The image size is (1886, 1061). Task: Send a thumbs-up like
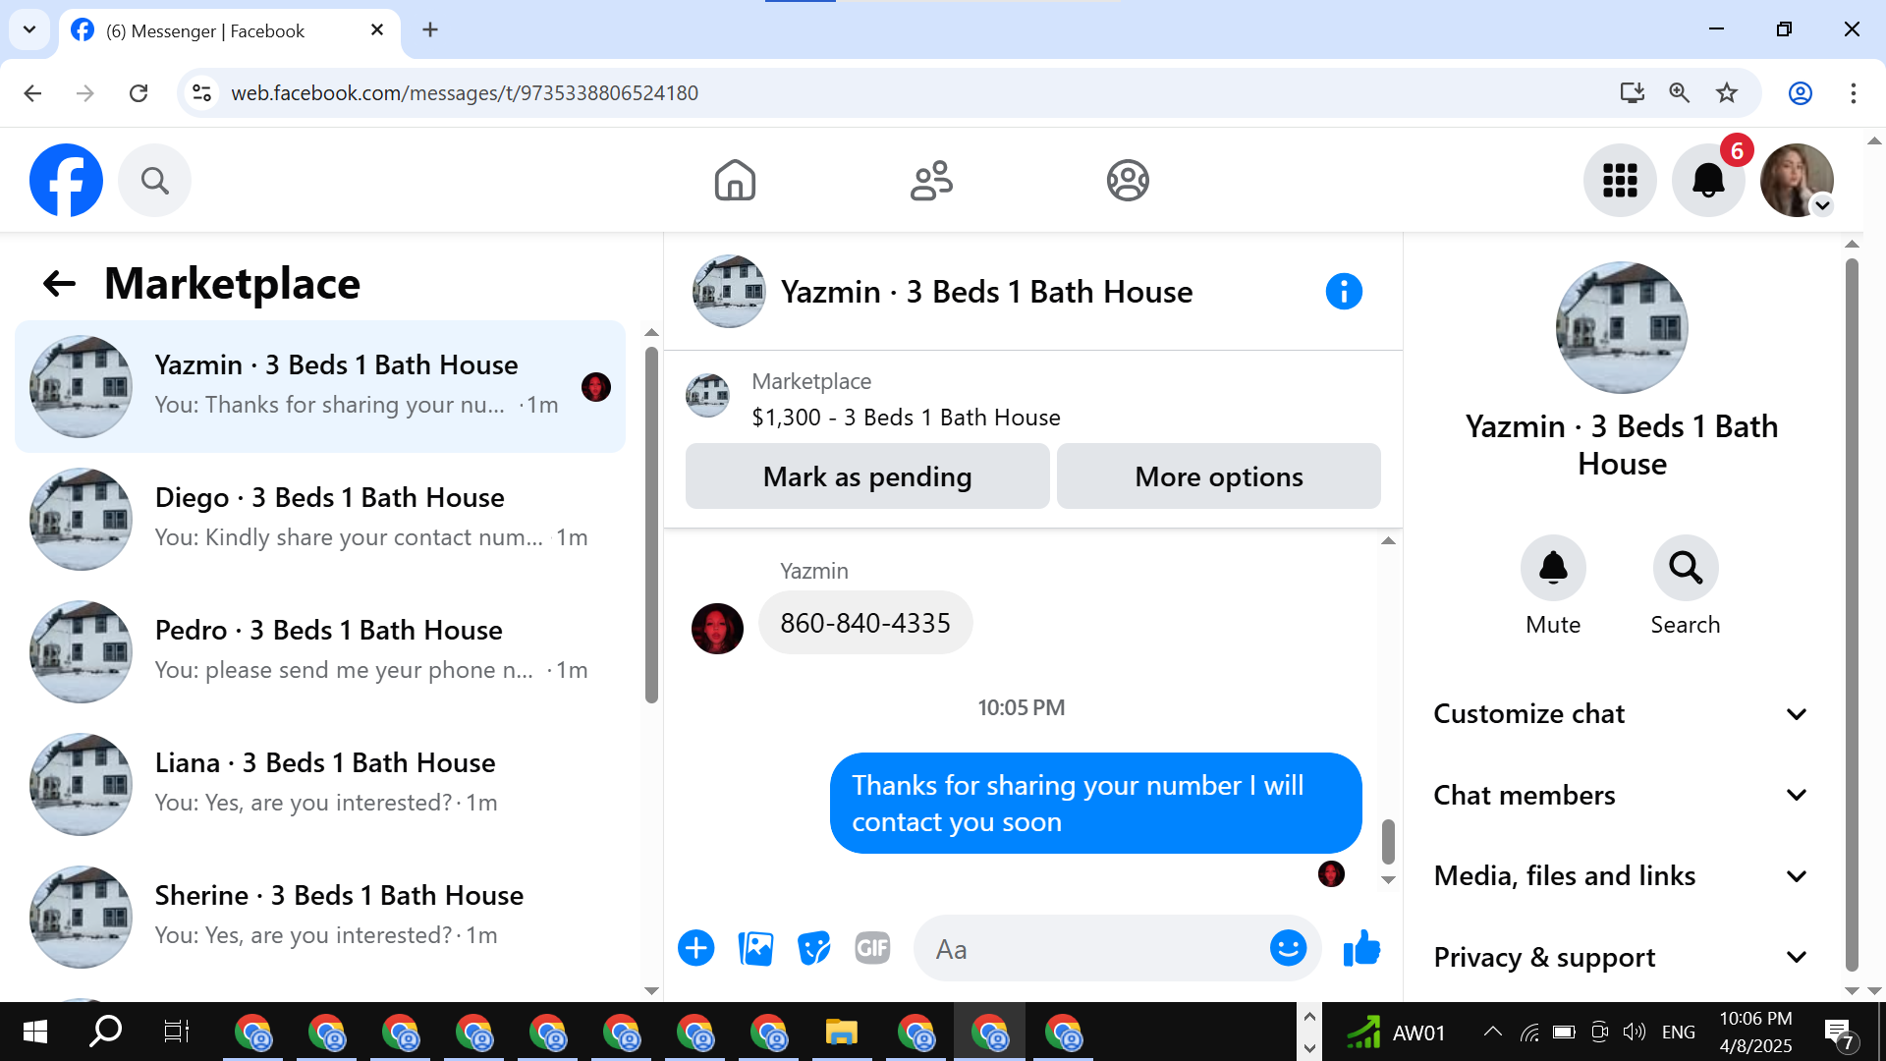(1361, 948)
